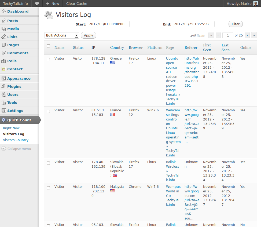This screenshot has width=261, height=227.
Task: Click the Plugins plug icon
Action: pos(4,86)
